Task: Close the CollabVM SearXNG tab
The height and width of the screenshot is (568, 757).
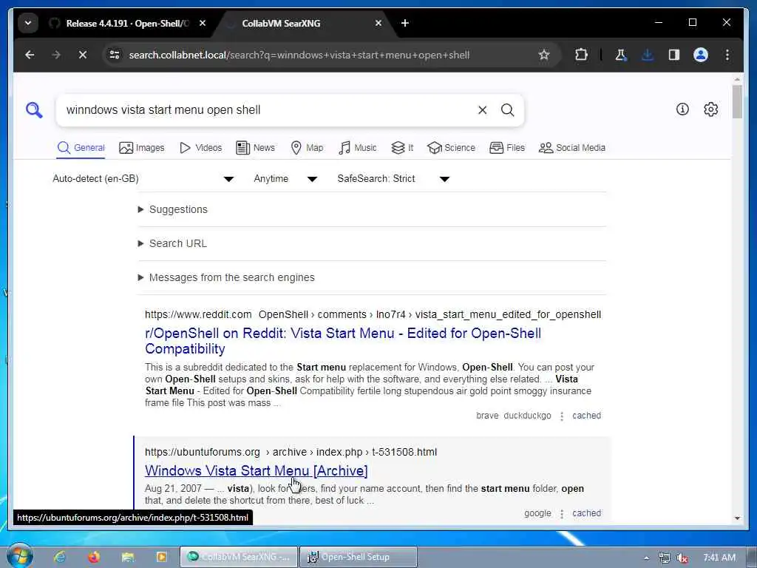Action: (x=378, y=23)
